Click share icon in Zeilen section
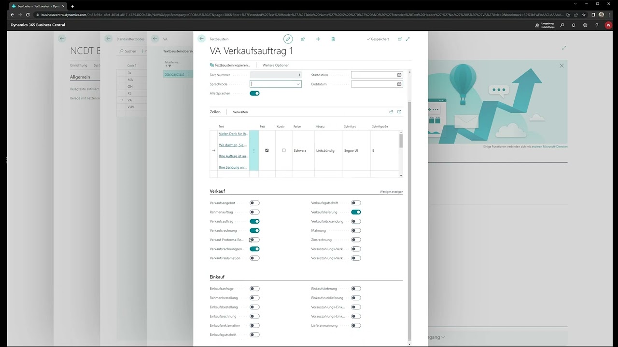618x347 pixels. point(391,112)
